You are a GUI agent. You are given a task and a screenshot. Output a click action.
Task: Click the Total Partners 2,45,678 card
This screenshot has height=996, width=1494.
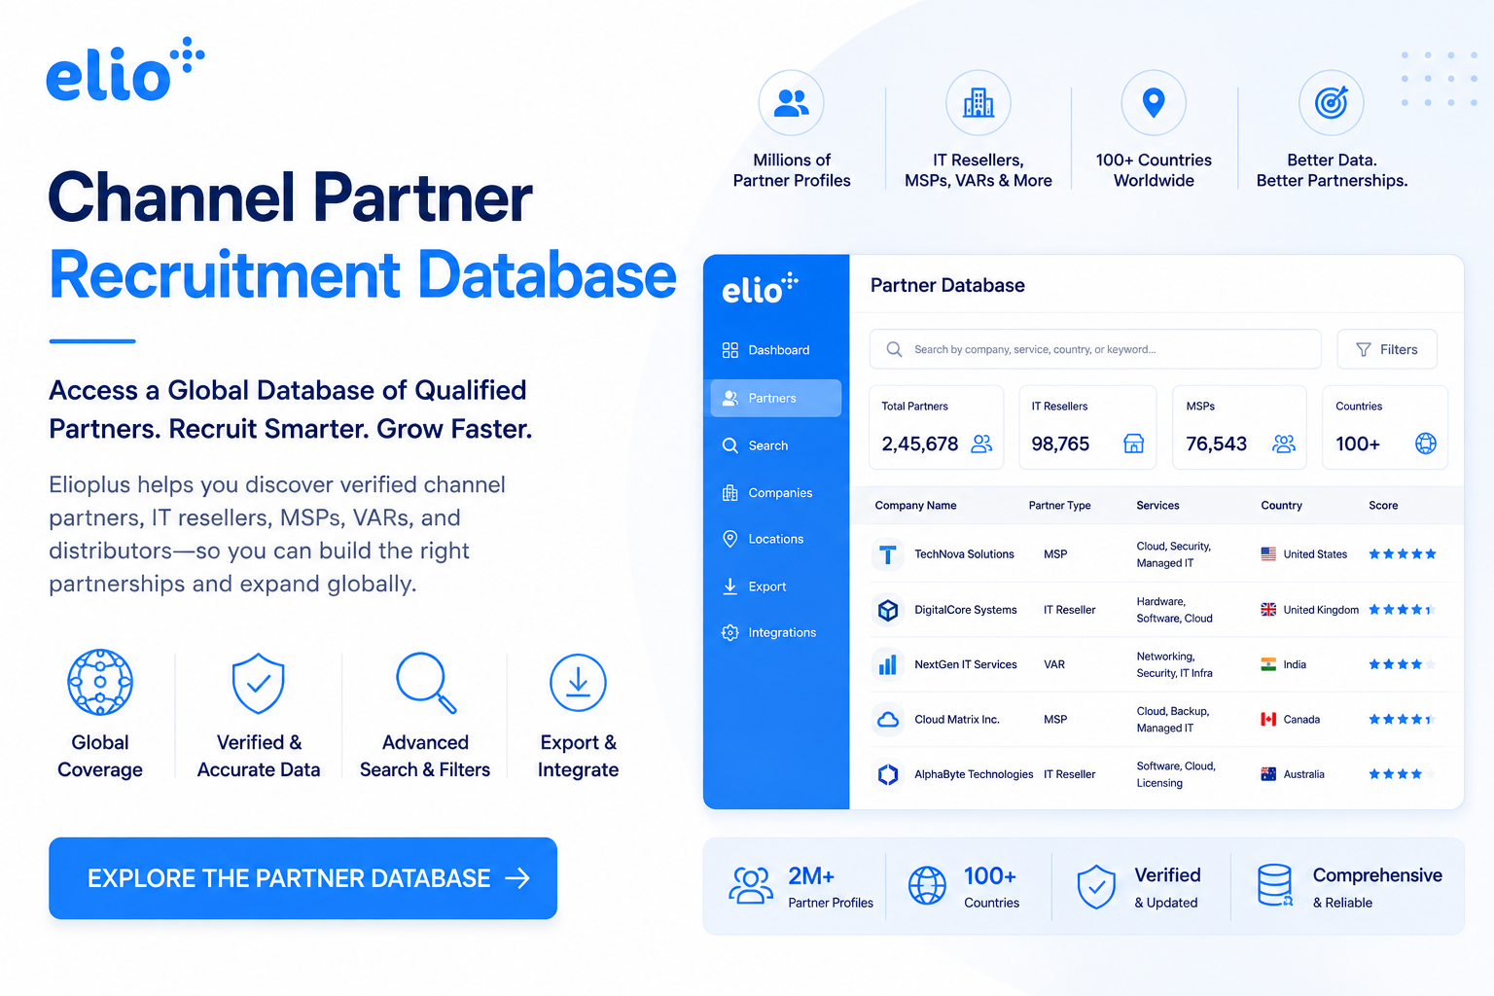pyautogui.click(x=936, y=428)
